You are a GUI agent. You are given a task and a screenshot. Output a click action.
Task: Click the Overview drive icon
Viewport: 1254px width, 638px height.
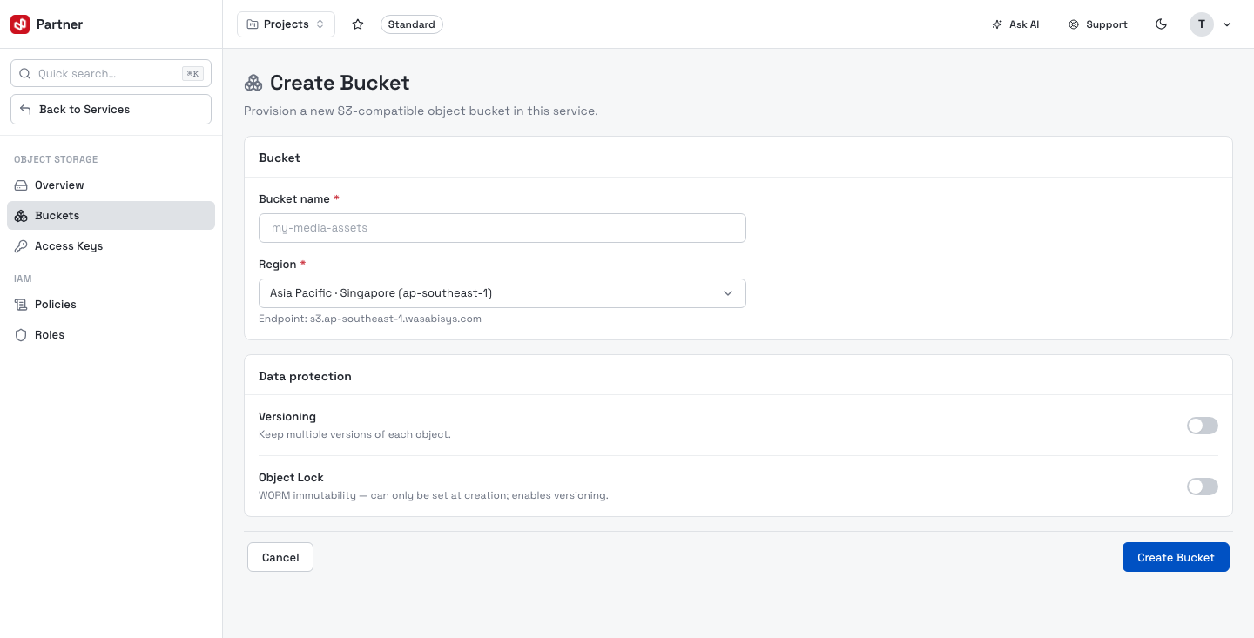[x=21, y=185]
